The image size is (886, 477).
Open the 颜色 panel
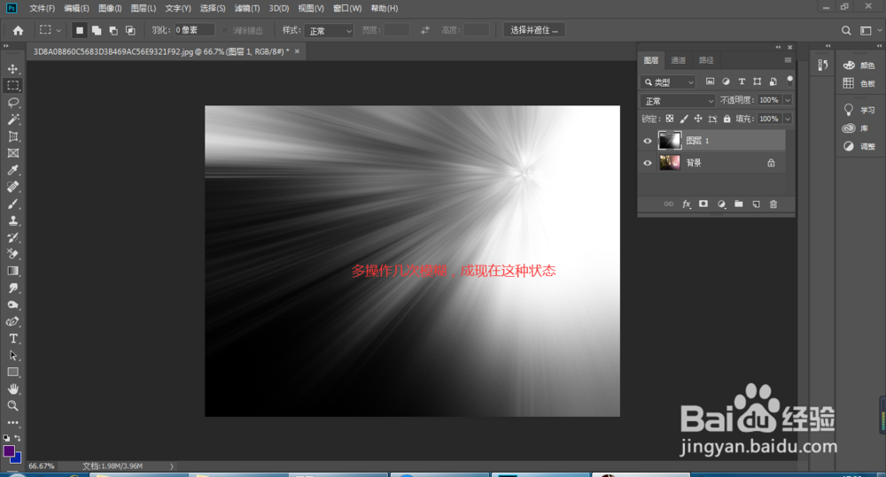[859, 65]
